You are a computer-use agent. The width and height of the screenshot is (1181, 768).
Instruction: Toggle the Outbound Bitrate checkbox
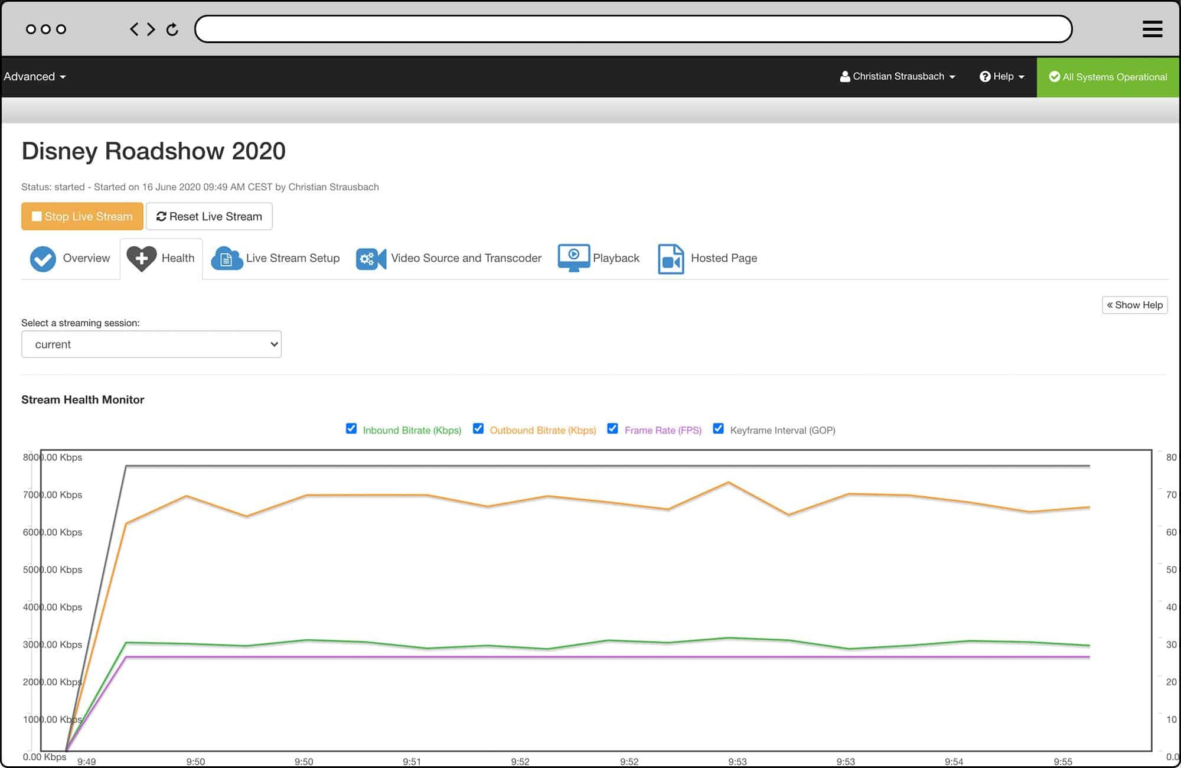pyautogui.click(x=478, y=428)
